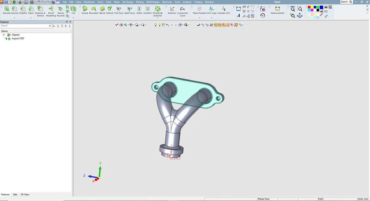The height and width of the screenshot is (201, 370).
Task: Click the Save disk icon in title bar
Action: pos(6,2)
